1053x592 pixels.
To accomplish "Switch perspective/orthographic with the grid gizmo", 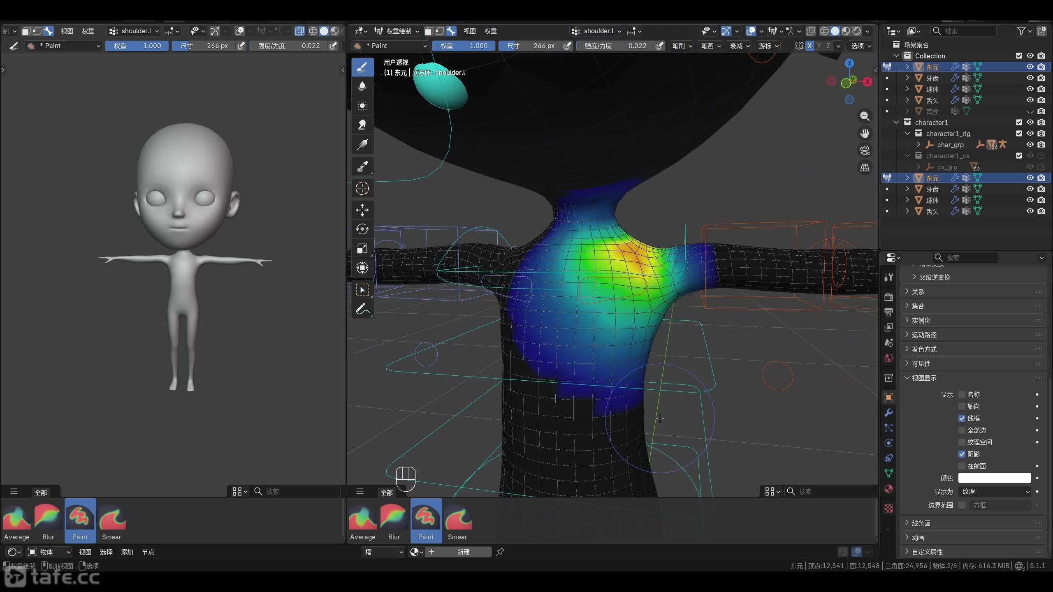I will pyautogui.click(x=865, y=168).
